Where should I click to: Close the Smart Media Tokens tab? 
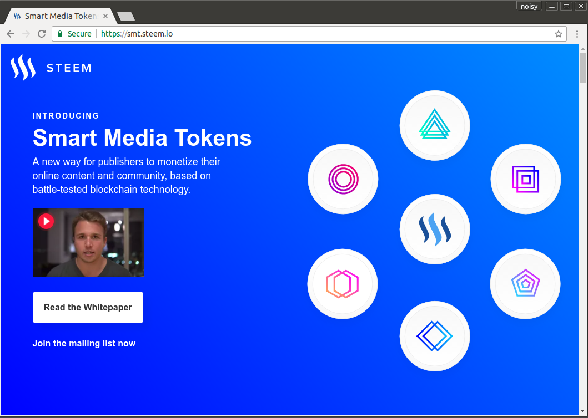coord(105,16)
